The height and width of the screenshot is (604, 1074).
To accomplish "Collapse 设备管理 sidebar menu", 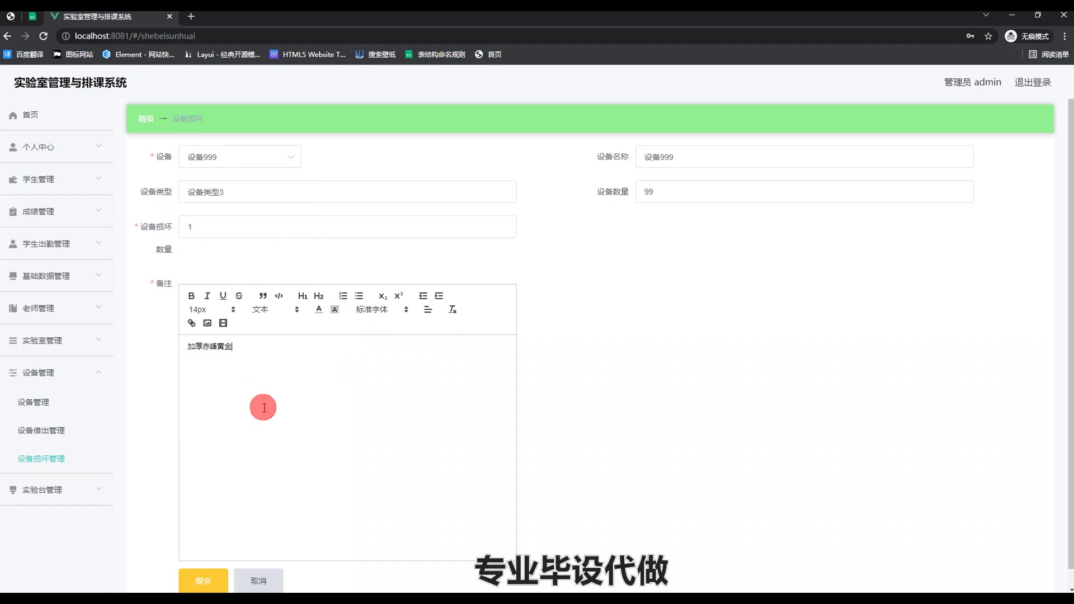I will (56, 373).
